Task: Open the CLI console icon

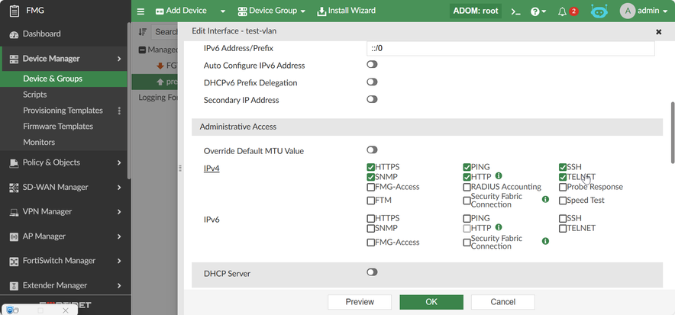Action: pyautogui.click(x=516, y=11)
